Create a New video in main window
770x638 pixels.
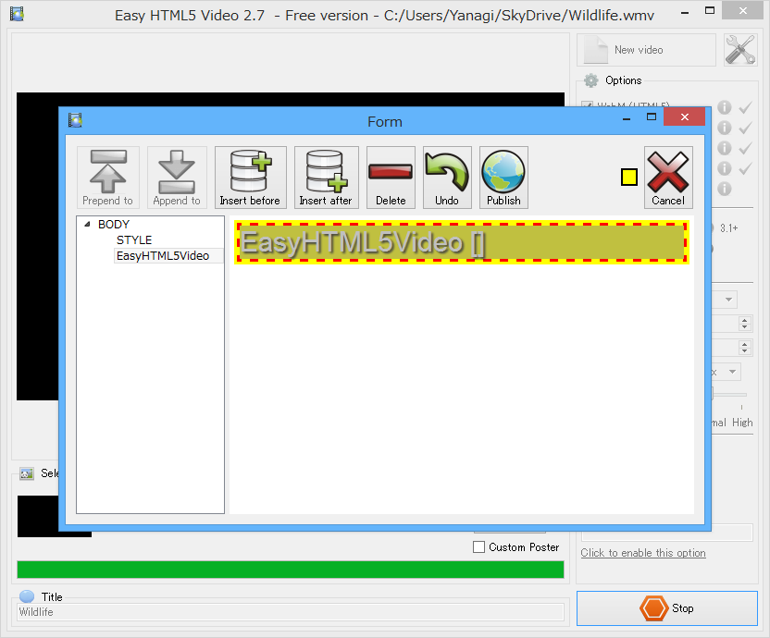click(646, 50)
